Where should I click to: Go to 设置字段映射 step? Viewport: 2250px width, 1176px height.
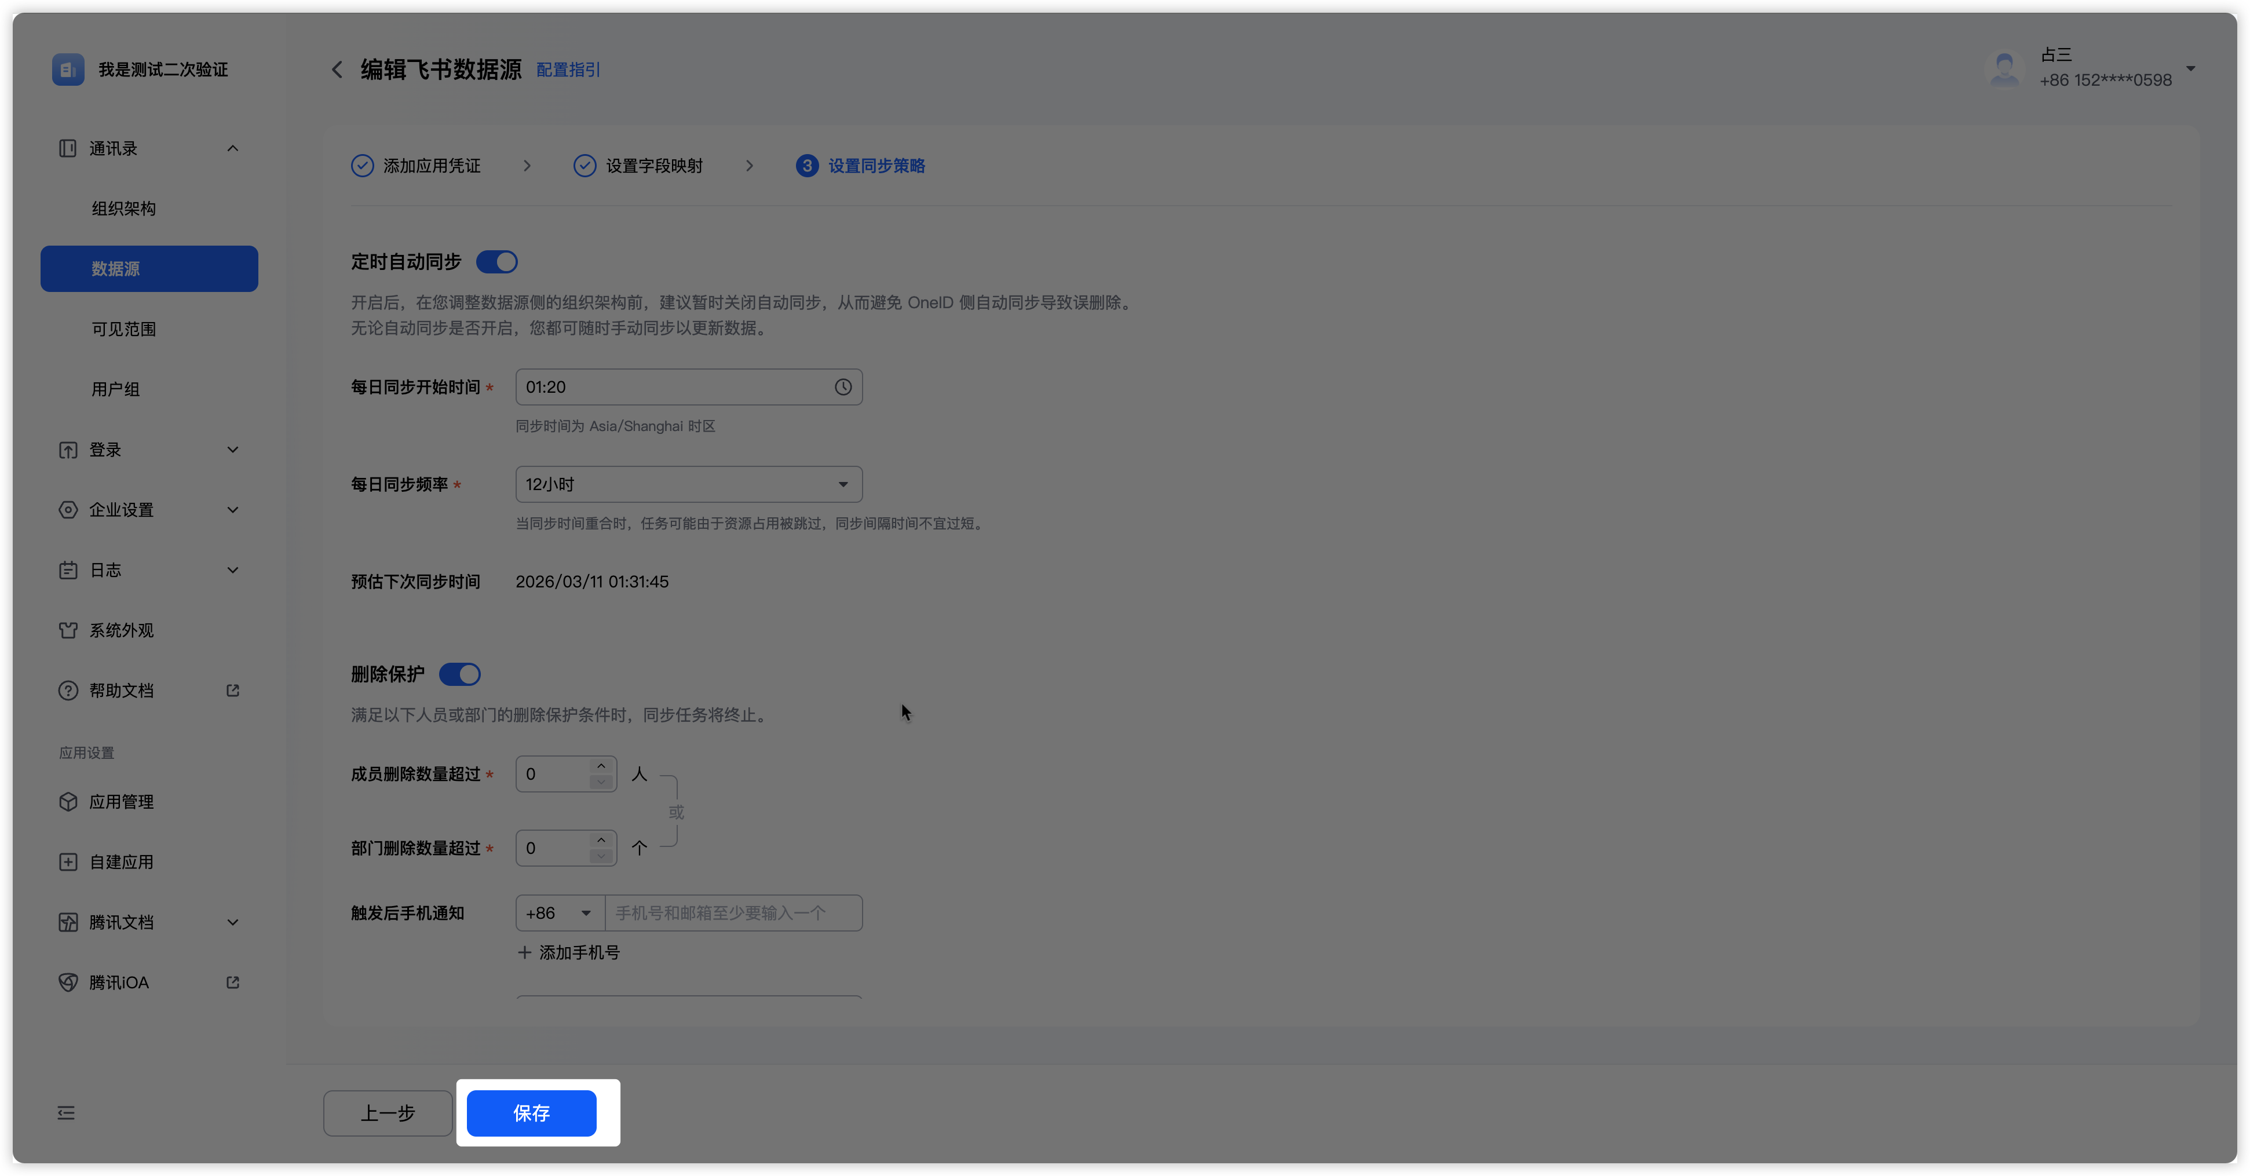click(653, 166)
